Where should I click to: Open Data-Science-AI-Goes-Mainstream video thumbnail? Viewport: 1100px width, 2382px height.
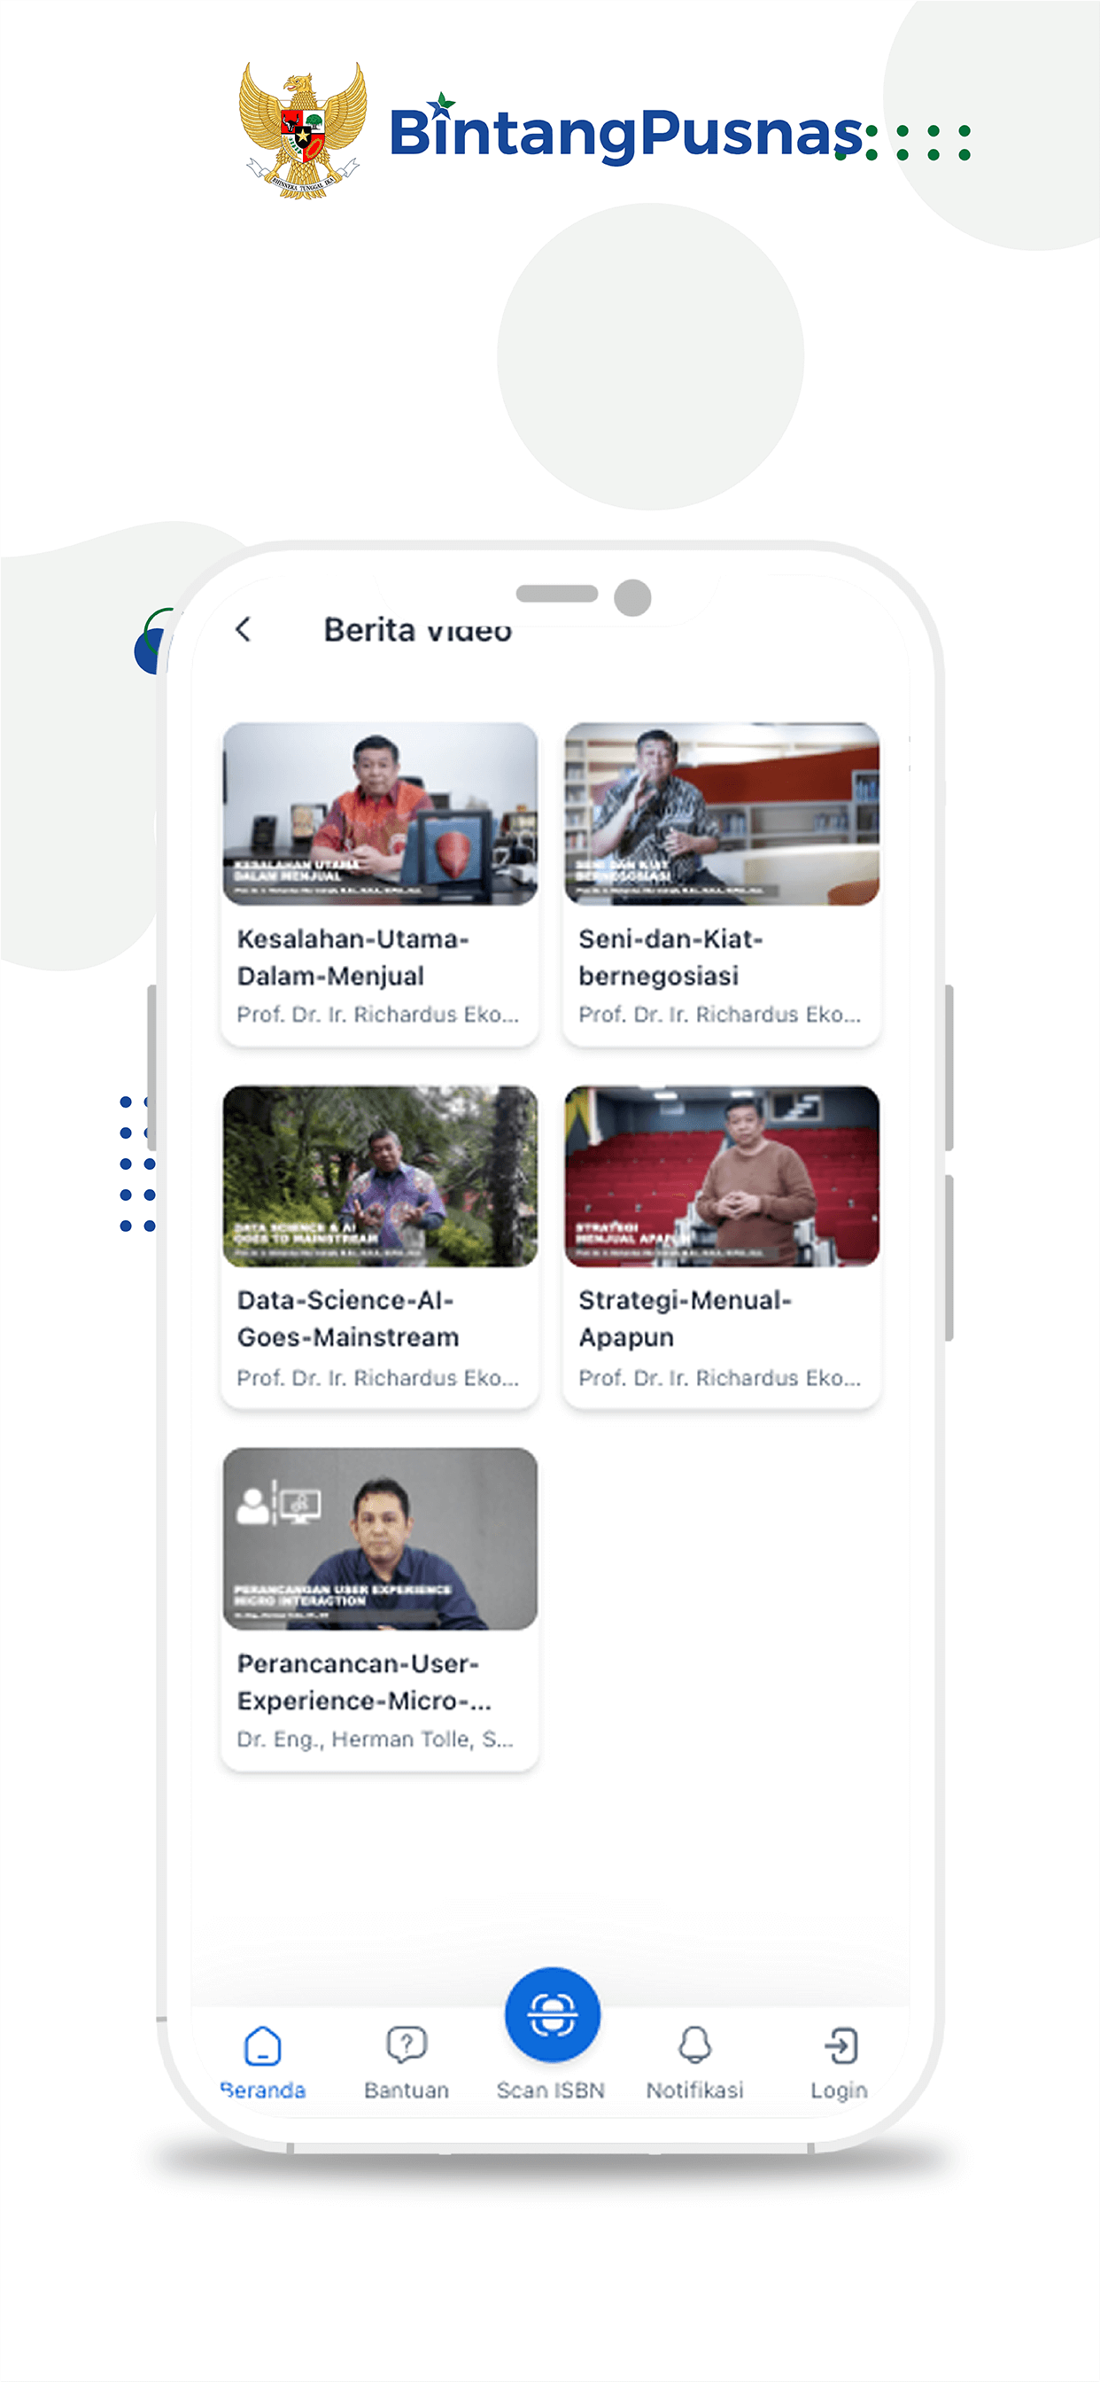[x=380, y=1176]
